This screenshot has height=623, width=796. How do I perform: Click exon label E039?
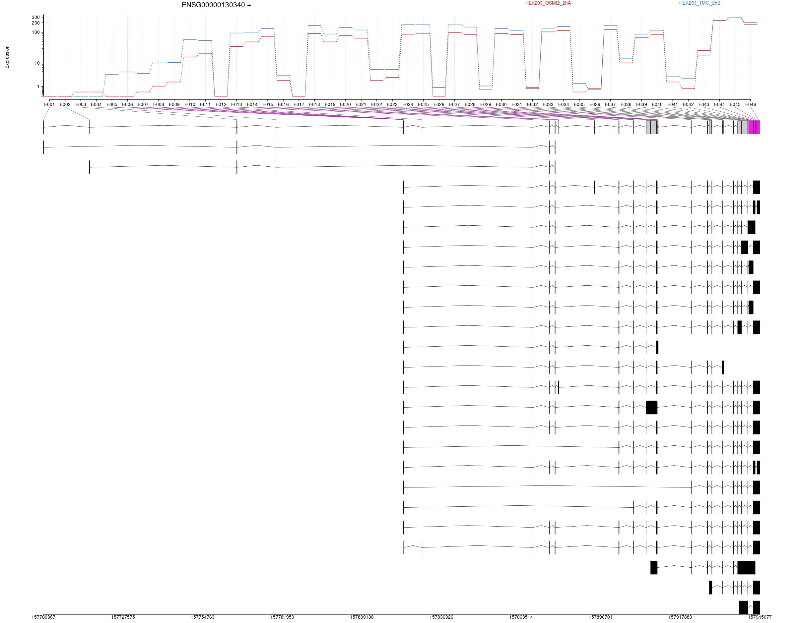click(642, 105)
